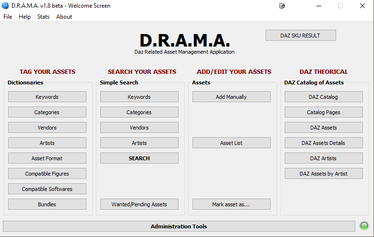Open Wanted/Pending Assets
374x237 pixels.
coord(139,204)
